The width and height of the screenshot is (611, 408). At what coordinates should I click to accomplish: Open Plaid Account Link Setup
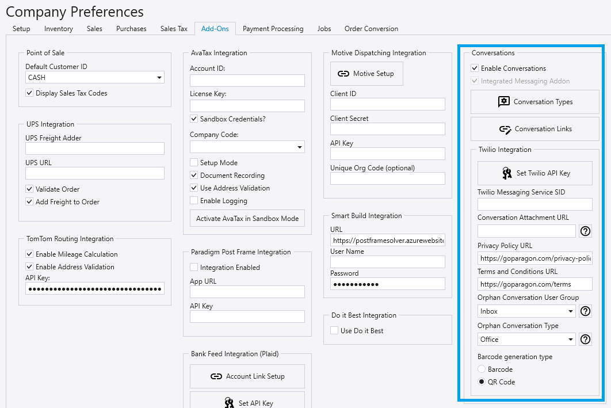(x=247, y=376)
